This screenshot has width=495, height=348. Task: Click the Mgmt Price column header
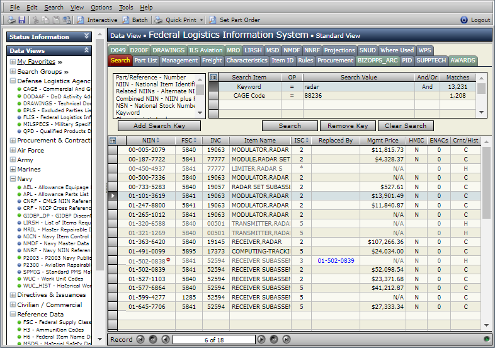[383, 141]
